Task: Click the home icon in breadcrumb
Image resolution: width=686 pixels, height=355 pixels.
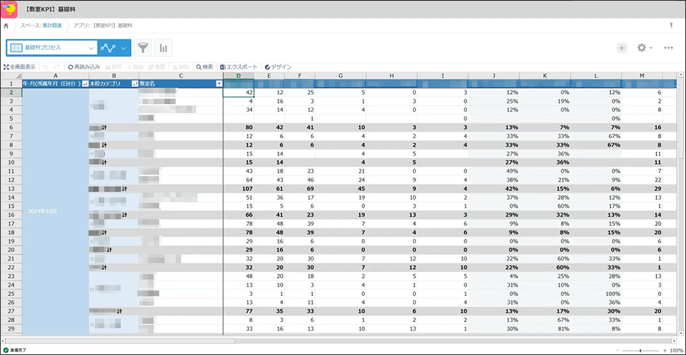Action: click(x=6, y=25)
